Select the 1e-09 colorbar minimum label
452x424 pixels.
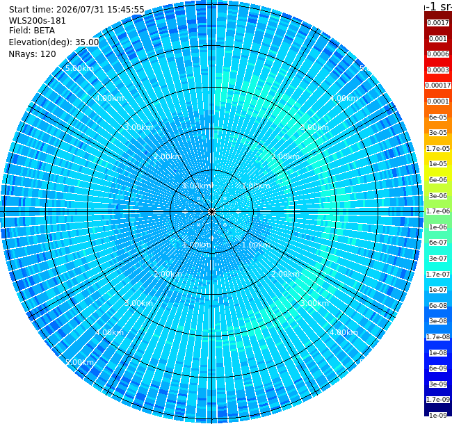[x=438, y=415]
